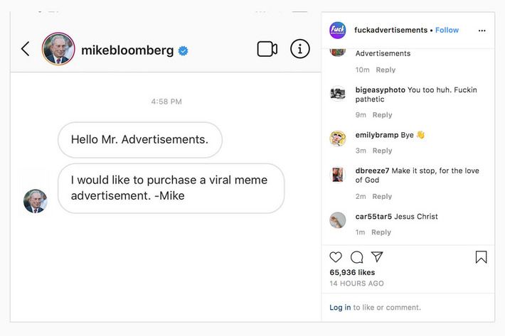
Task: Open the three-dot post options menu
Action: [x=482, y=31]
